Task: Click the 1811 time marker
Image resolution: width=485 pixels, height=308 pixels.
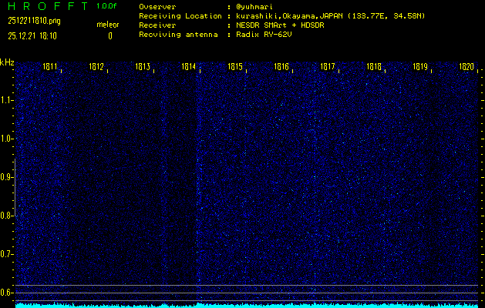Action: pyautogui.click(x=50, y=66)
